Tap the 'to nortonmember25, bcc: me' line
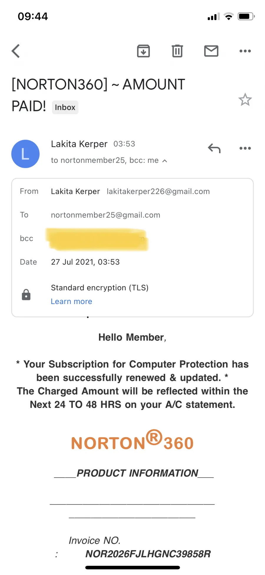This screenshot has width=265, height=575. (105, 160)
